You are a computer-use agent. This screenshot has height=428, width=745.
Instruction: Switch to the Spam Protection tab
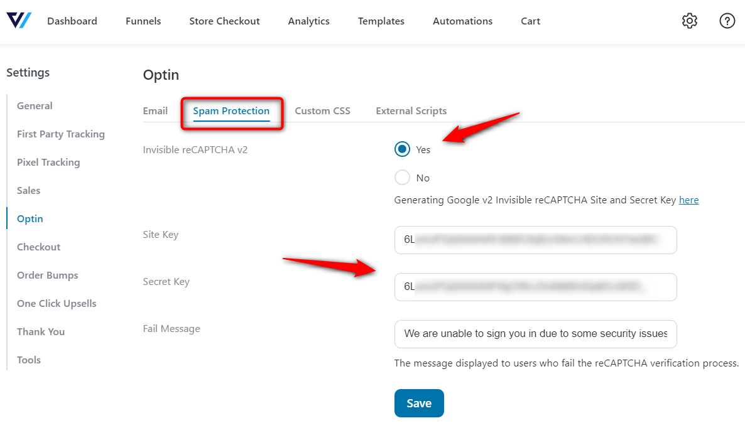click(231, 110)
